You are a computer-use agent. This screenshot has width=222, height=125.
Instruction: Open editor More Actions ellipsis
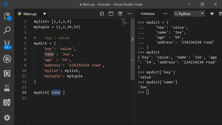click(x=129, y=14)
